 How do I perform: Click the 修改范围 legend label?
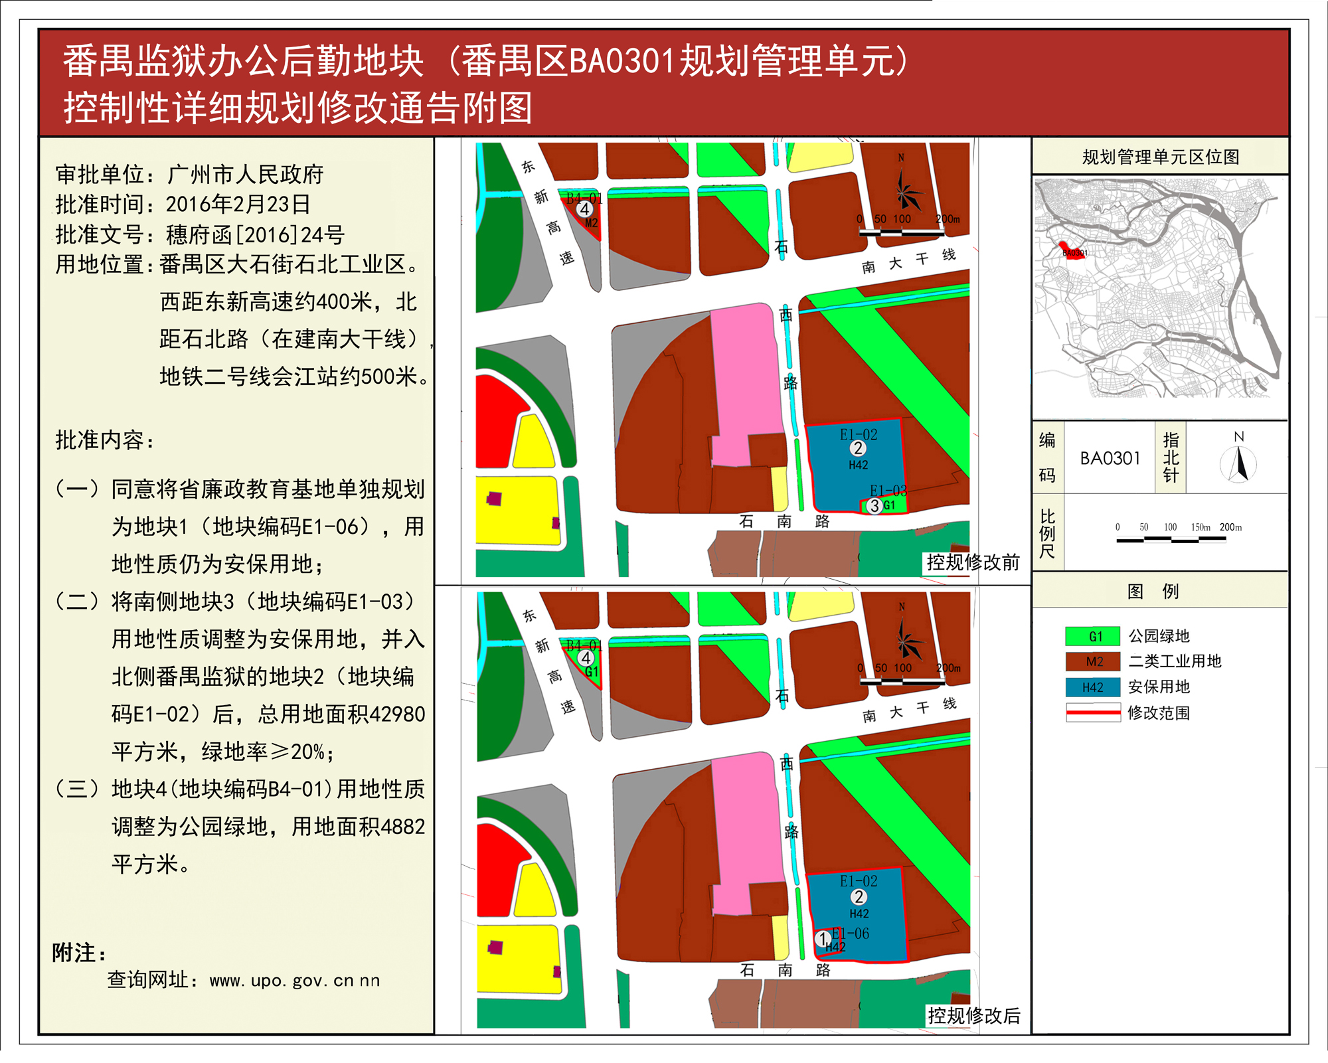point(1159,713)
